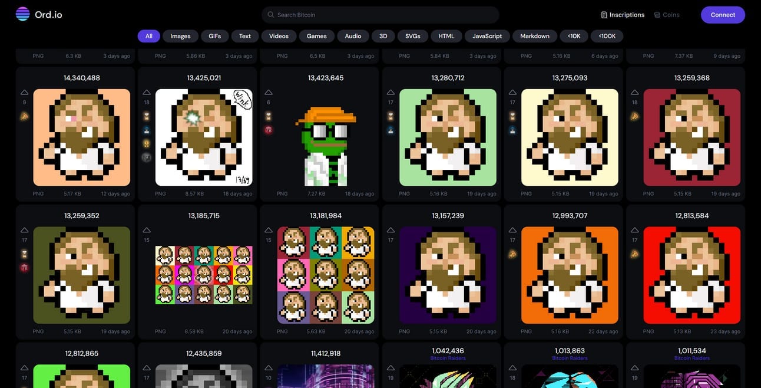Upvote Bitcoin Raiders inscription 1,042,436
761x388 pixels.
[x=391, y=369]
